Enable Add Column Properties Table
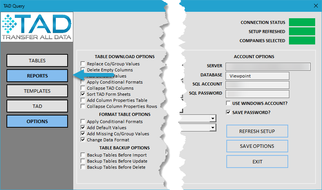Image resolution: width=322 pixels, height=190 pixels. point(83,100)
